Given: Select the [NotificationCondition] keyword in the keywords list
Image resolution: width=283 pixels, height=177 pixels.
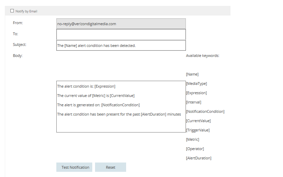Looking at the screenshot, I should [x=205, y=111].
